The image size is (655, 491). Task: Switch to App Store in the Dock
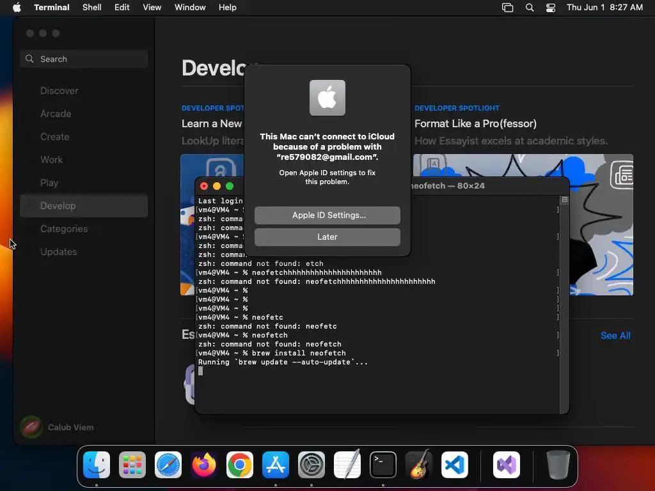pos(276,465)
